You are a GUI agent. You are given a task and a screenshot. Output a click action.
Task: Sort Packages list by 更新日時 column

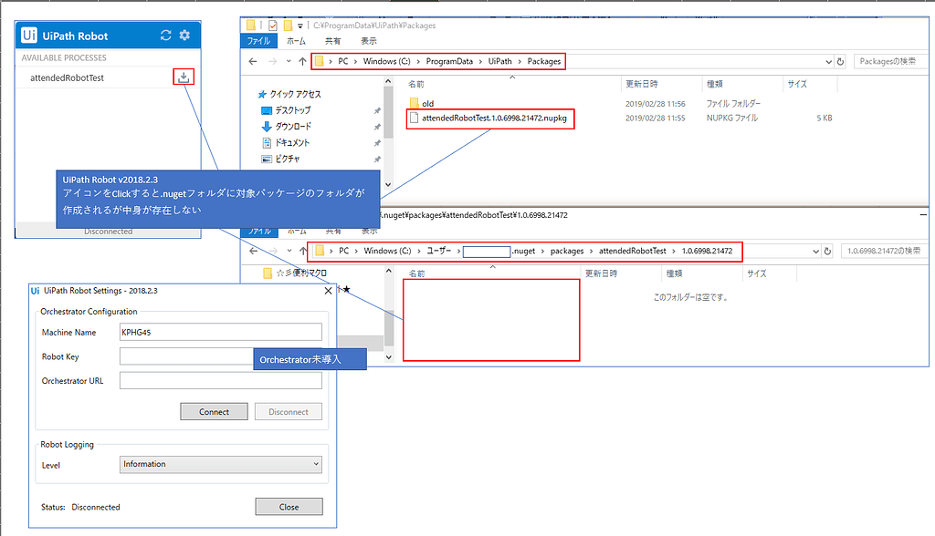642,84
